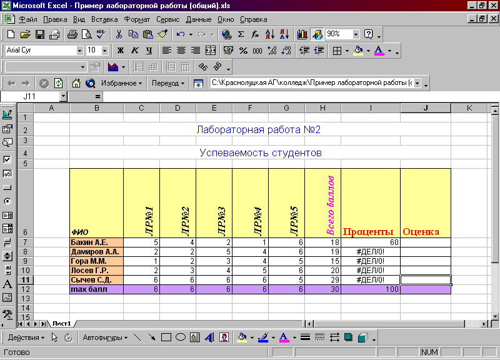Toggle underline Ч formatting
Image resolution: width=500 pixels, height=360 pixels.
tap(149, 51)
